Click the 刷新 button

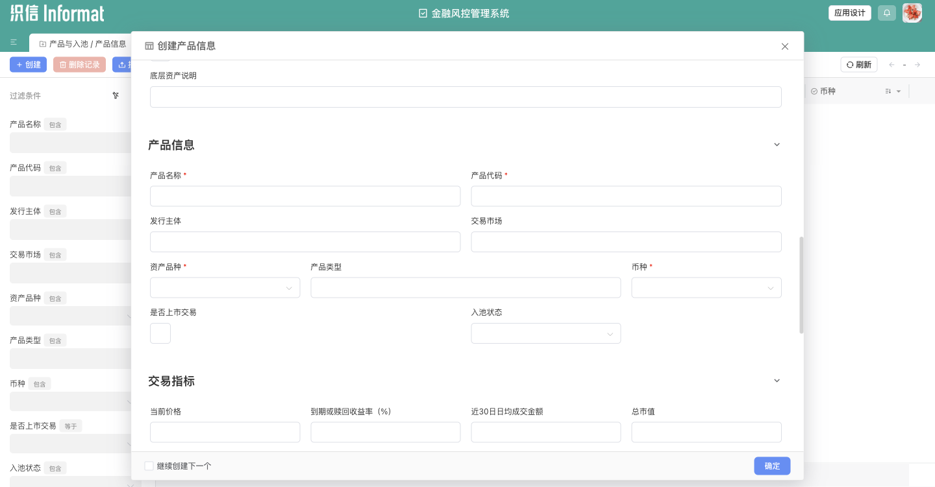tap(859, 65)
